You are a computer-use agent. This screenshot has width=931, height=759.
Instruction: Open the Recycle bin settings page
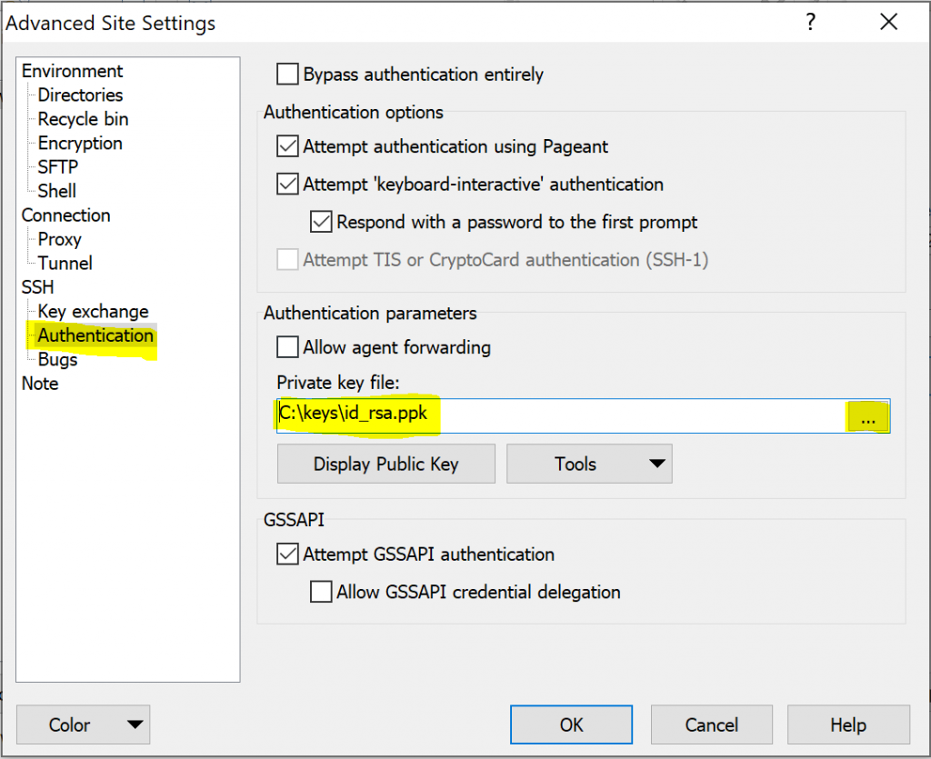83,119
